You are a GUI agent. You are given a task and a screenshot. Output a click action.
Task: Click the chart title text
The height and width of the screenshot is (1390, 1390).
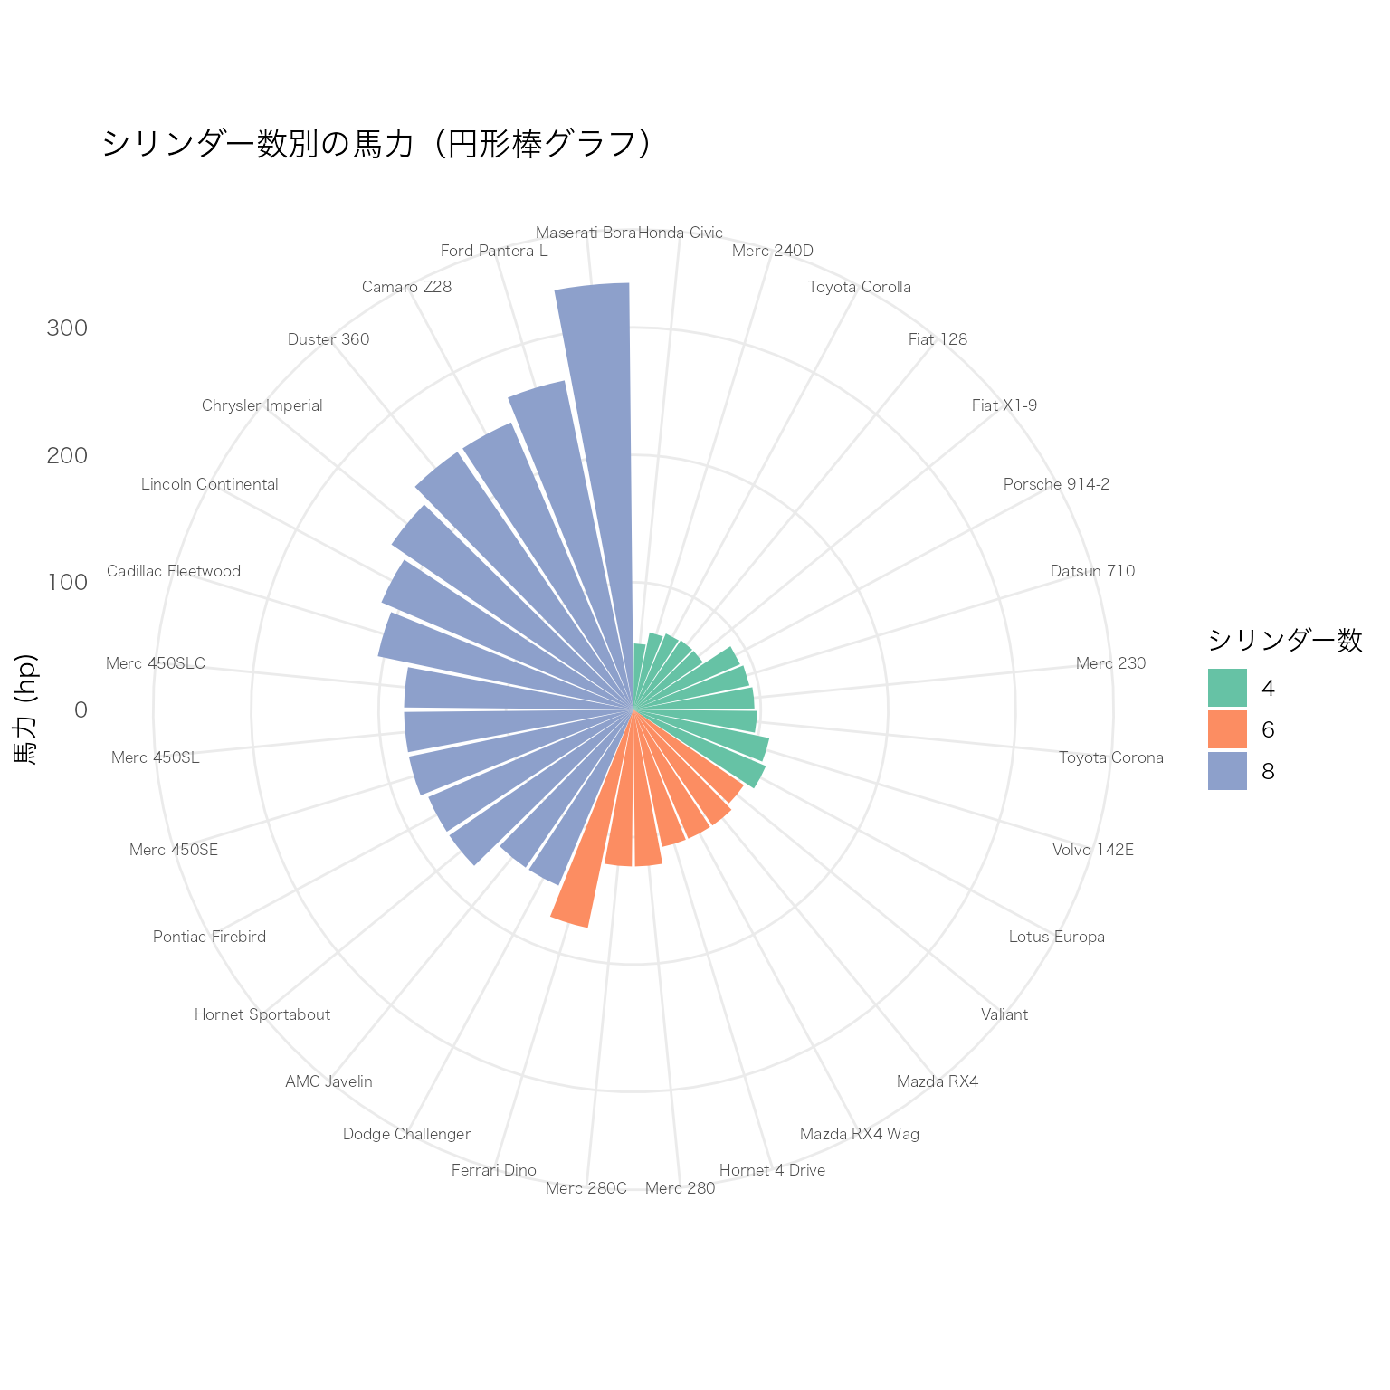point(376,144)
